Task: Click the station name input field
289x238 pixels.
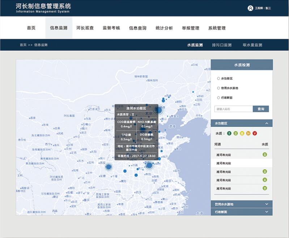Action: click(x=233, y=109)
